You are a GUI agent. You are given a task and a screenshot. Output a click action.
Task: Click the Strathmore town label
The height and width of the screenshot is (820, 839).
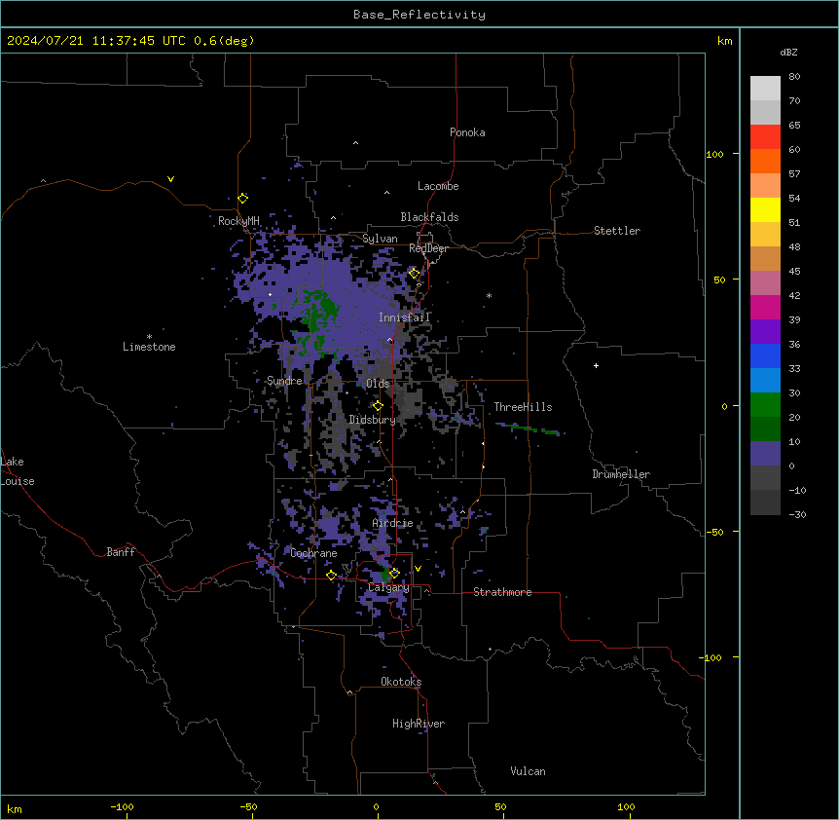[502, 592]
